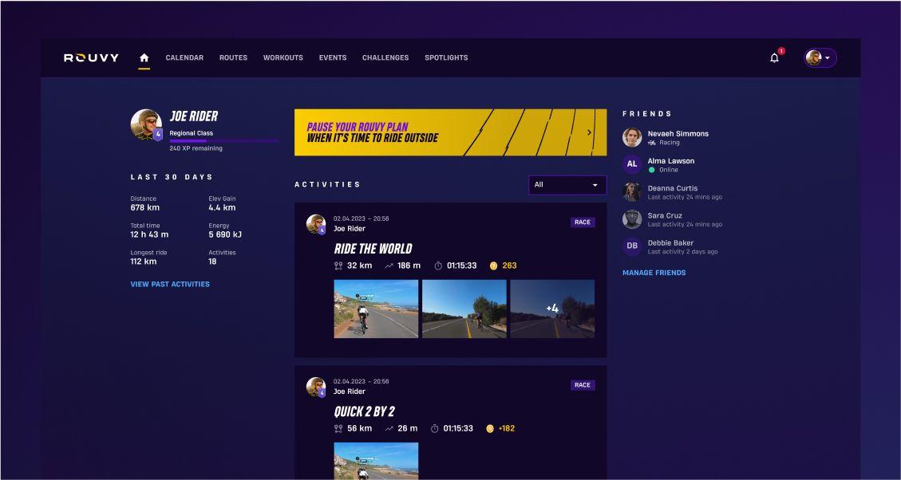Navigate to the Routes tab
The height and width of the screenshot is (480, 901).
[x=233, y=58]
